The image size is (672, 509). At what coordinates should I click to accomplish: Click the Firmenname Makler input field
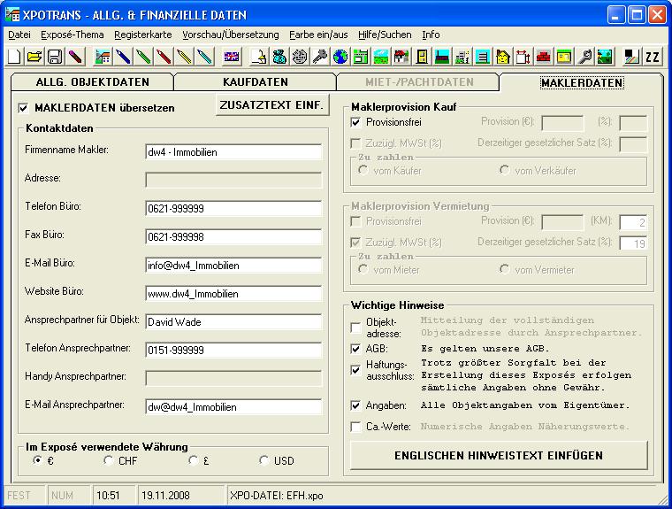point(233,151)
